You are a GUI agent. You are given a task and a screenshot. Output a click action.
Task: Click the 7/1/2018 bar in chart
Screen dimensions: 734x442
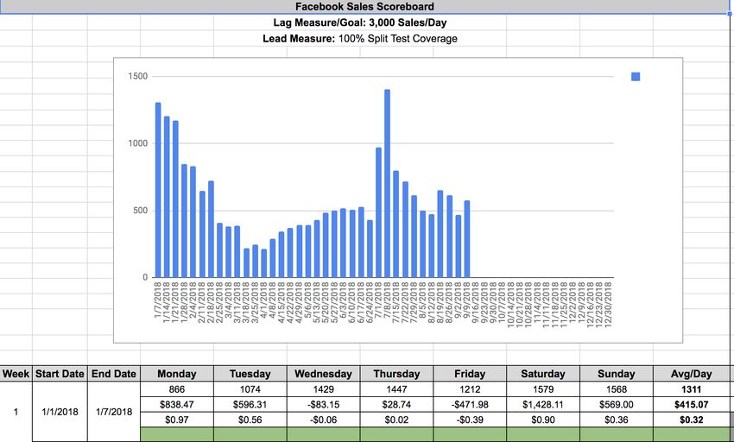click(378, 212)
